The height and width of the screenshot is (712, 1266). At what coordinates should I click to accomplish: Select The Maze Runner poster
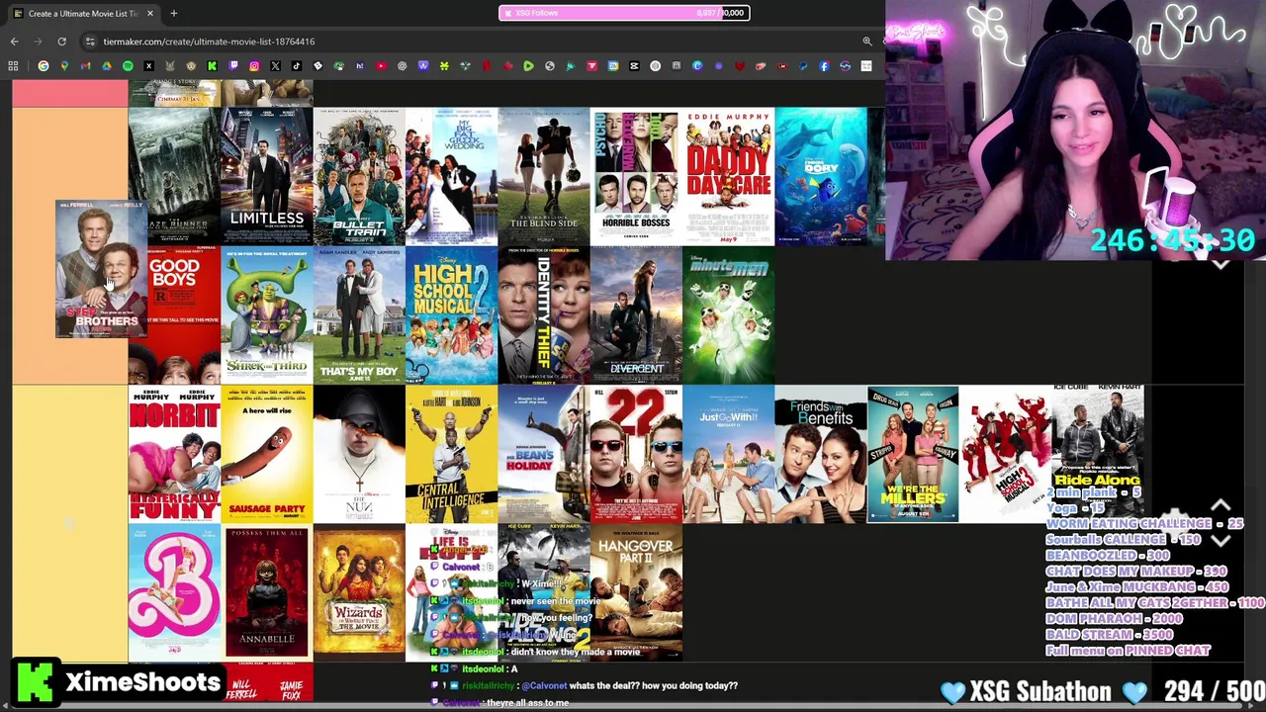click(174, 176)
